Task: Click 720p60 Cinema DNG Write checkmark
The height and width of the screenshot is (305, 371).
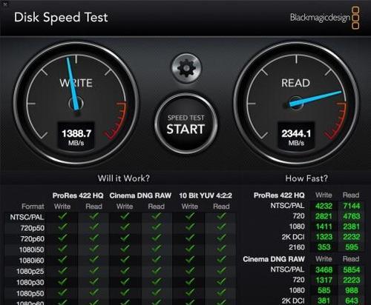Action: (x=125, y=238)
